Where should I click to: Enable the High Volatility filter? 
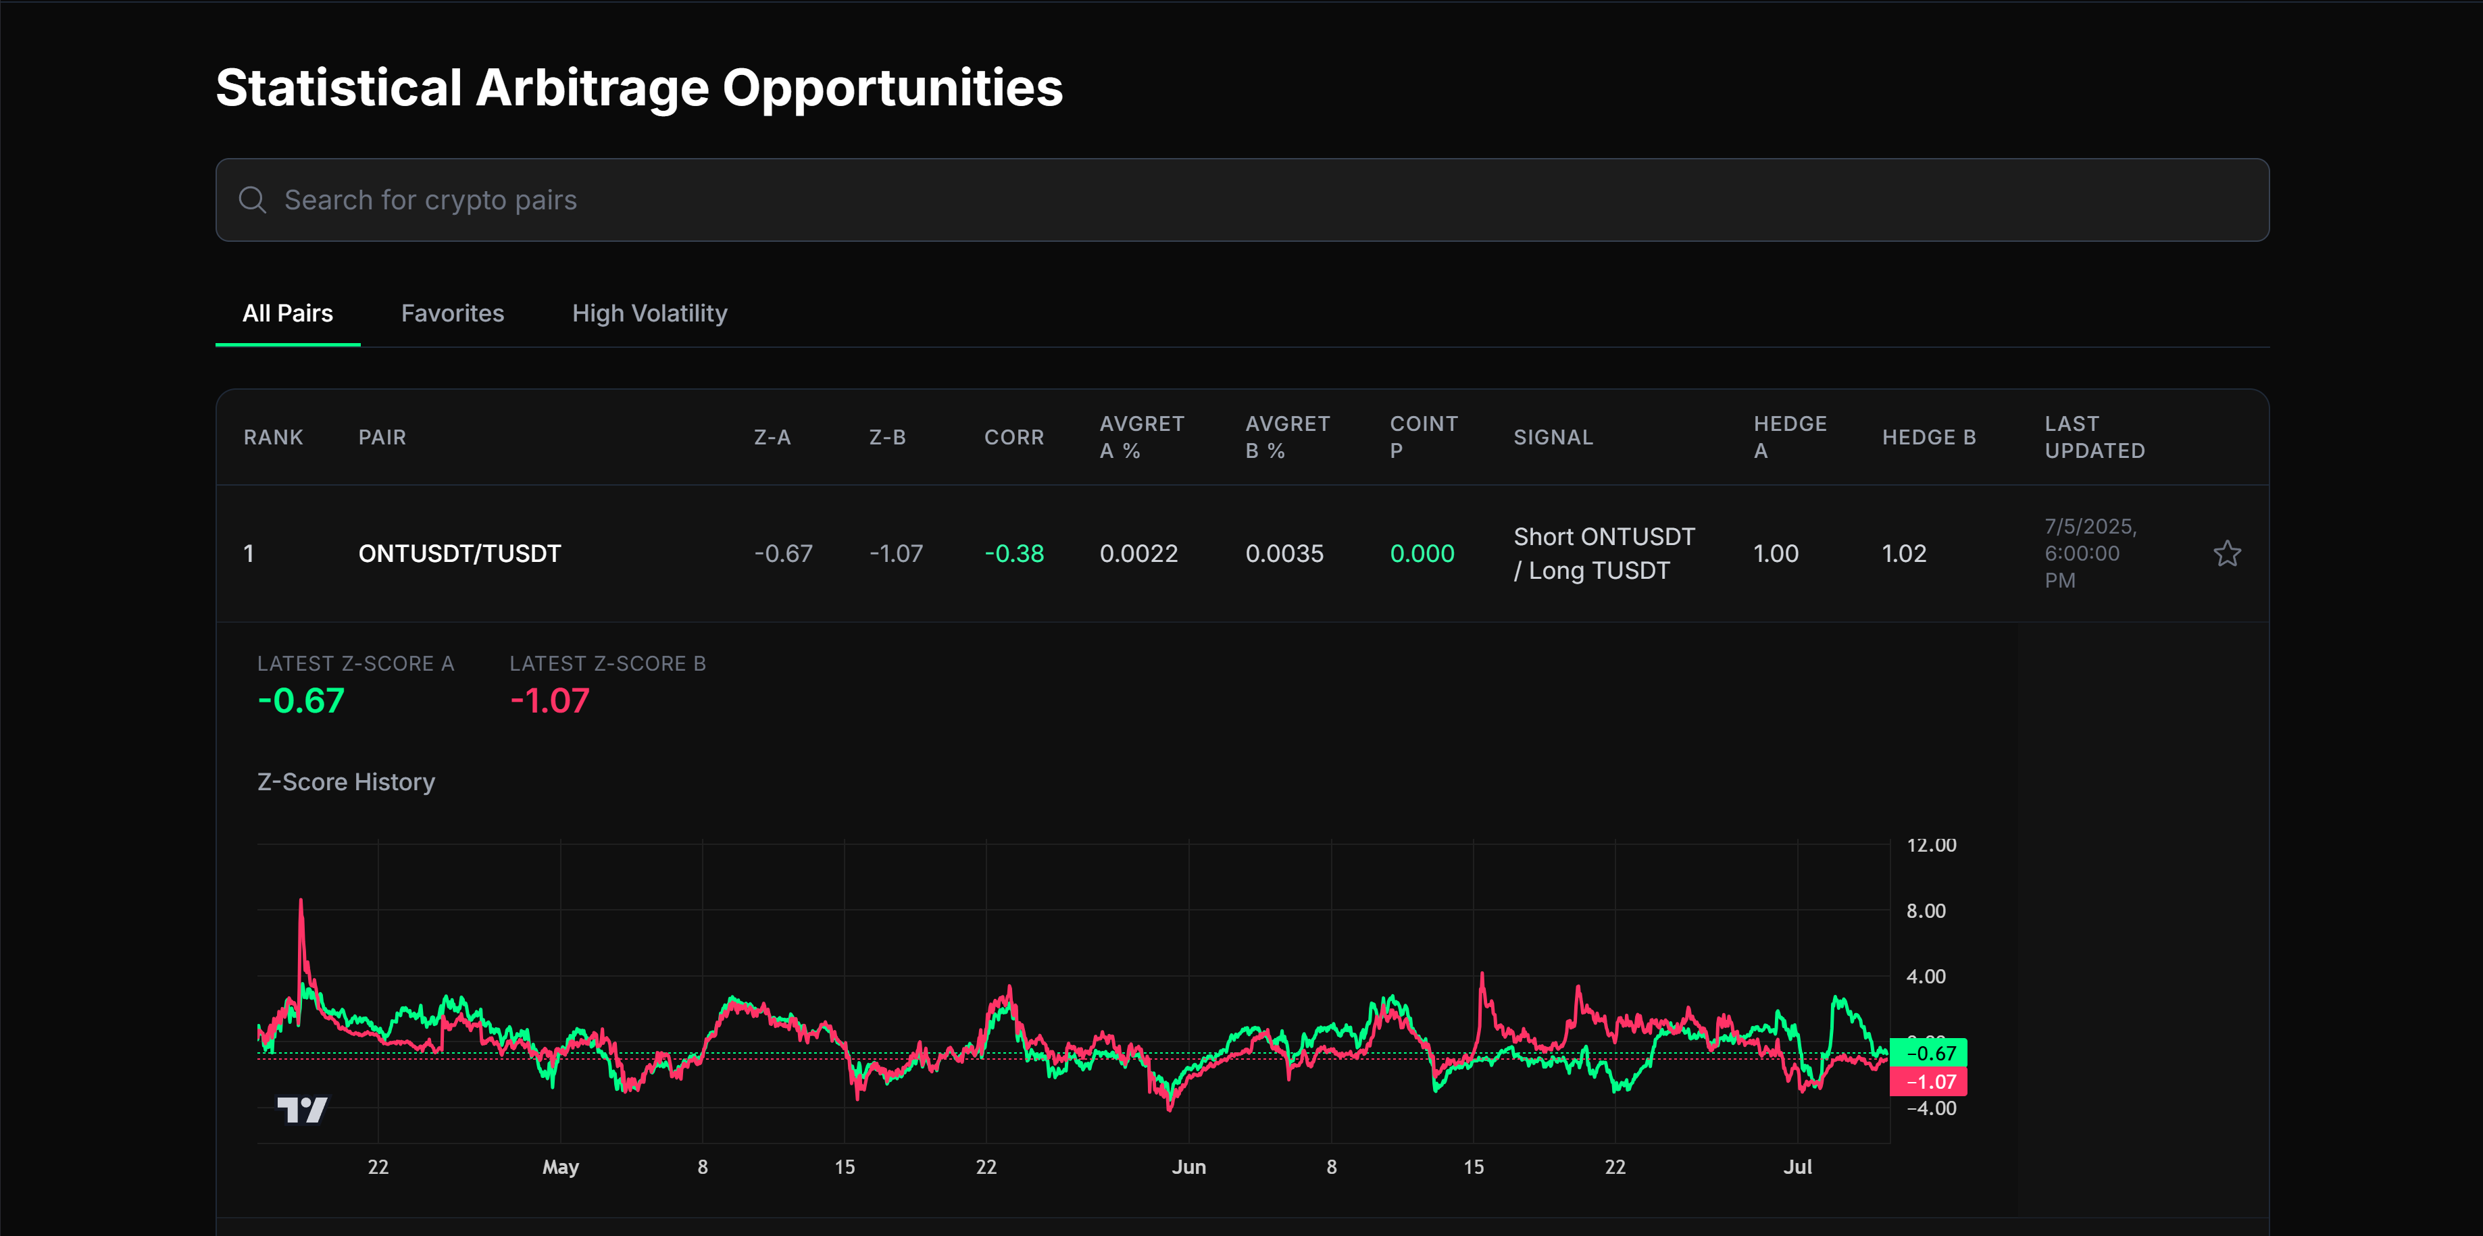[650, 312]
